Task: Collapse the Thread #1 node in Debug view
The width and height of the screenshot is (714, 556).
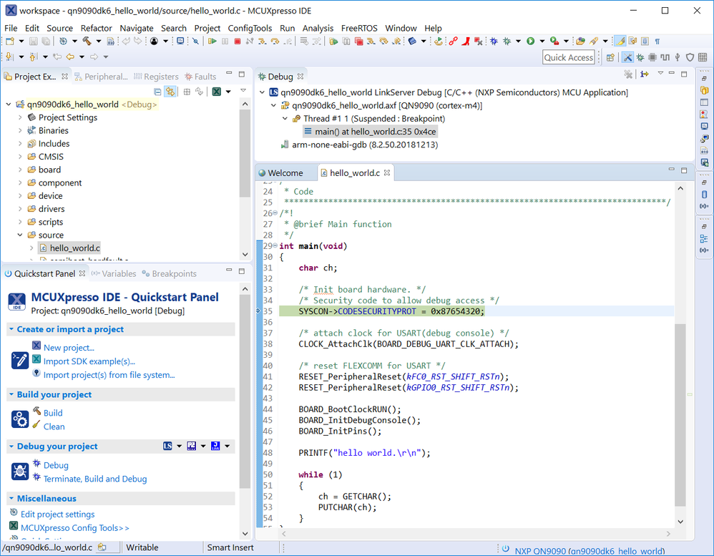Action: [285, 119]
